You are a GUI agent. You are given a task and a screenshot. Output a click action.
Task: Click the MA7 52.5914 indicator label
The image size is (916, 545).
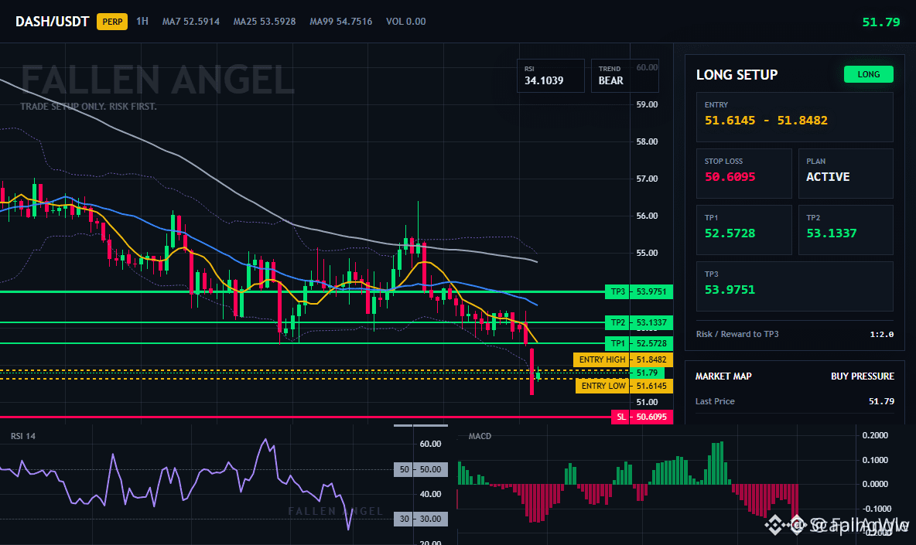pyautogui.click(x=191, y=22)
